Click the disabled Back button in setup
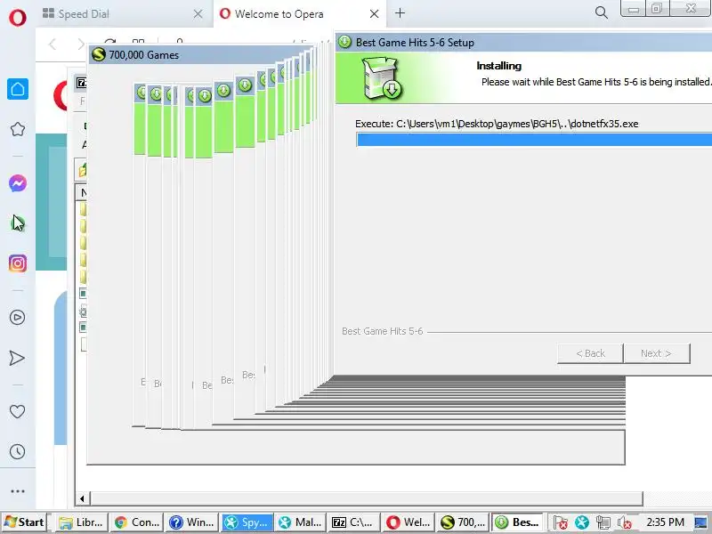Image resolution: width=712 pixels, height=534 pixels. (590, 353)
